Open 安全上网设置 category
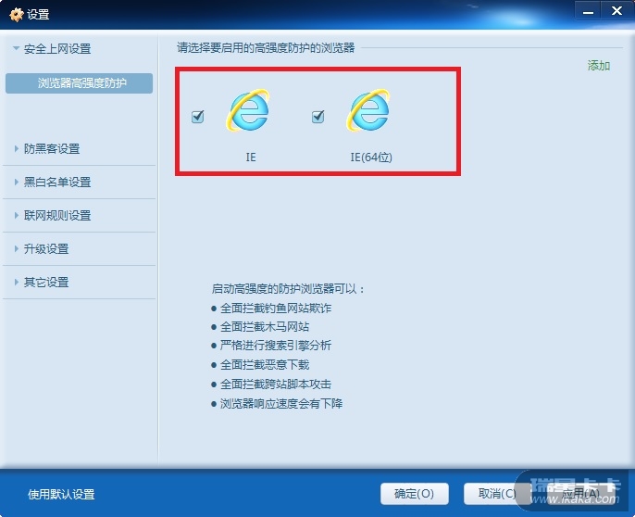 [57, 49]
